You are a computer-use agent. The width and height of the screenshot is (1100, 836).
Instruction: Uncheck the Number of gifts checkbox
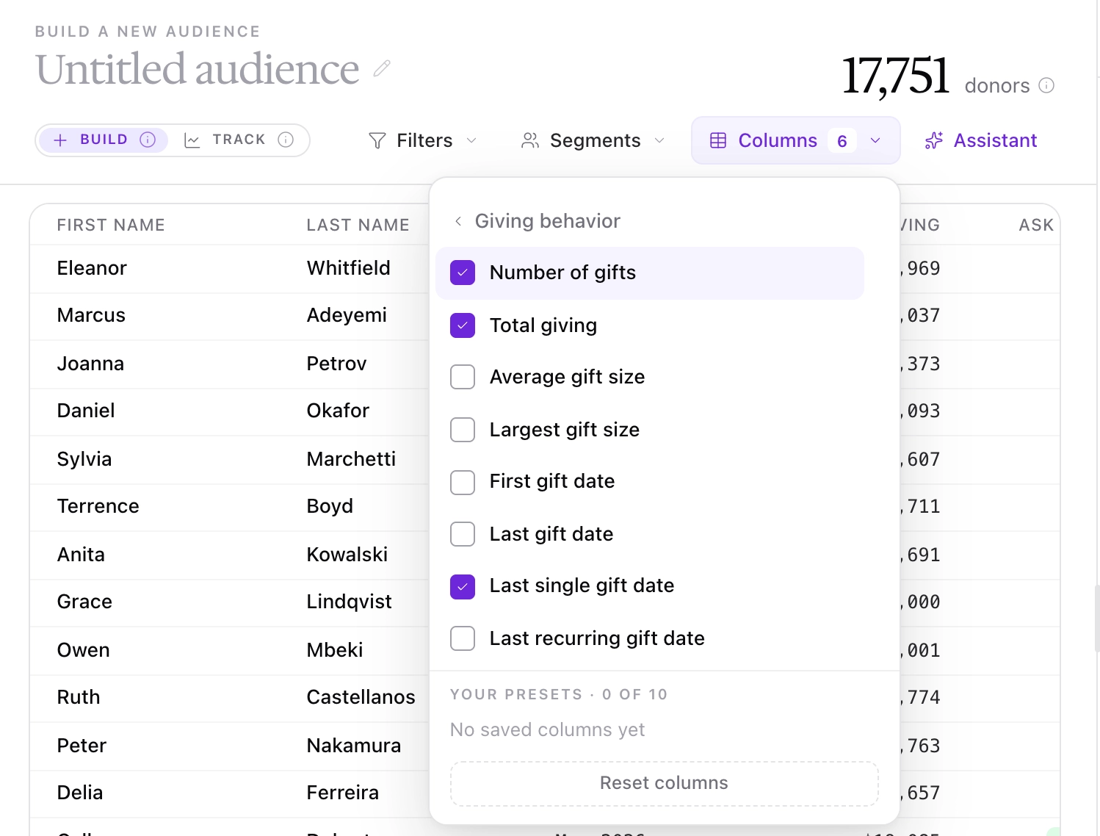(x=463, y=273)
